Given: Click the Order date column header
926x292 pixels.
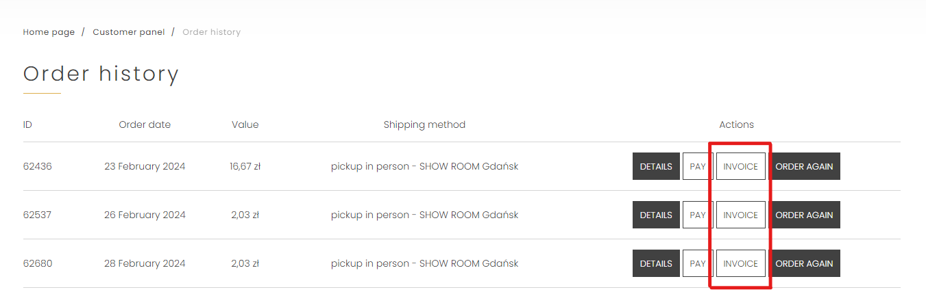Looking at the screenshot, I should tap(145, 124).
